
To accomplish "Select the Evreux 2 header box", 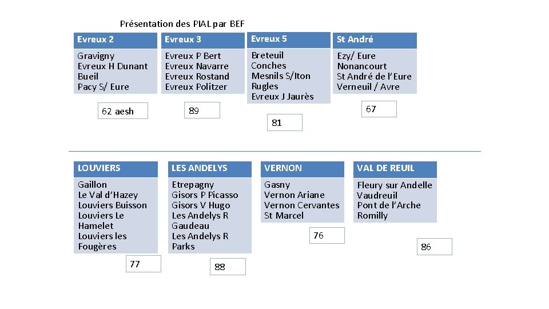I will coord(115,40).
